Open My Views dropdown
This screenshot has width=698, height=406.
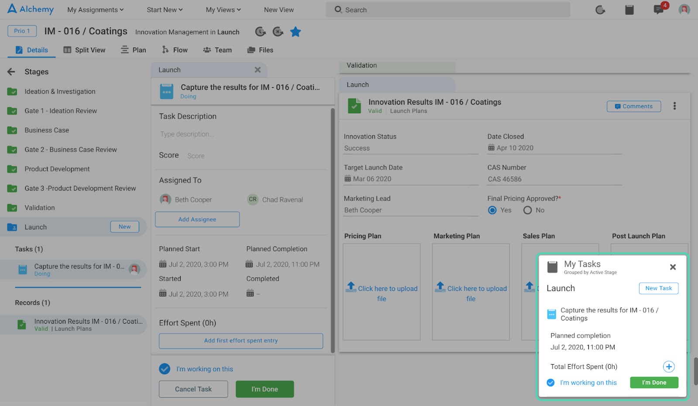223,10
